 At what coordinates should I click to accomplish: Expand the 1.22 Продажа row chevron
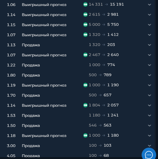tap(150, 65)
